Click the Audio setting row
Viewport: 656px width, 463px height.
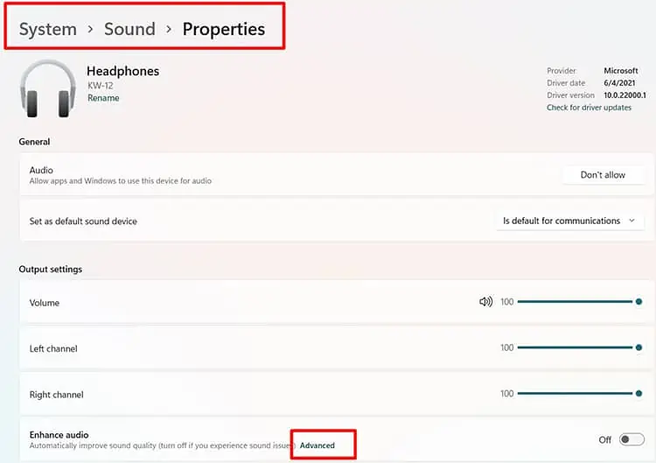pyautogui.click(x=337, y=174)
